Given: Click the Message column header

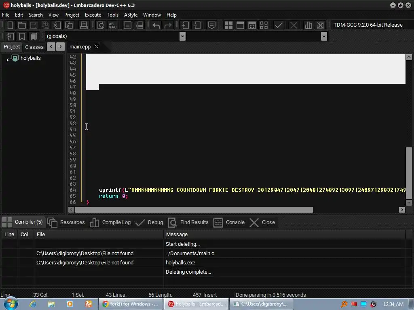Looking at the screenshot, I should [284, 235].
